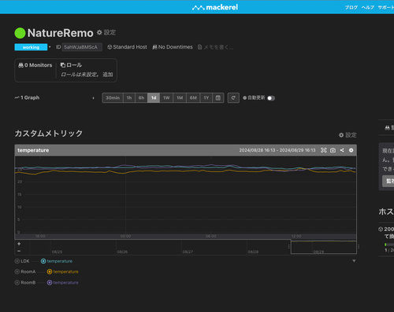The image size is (394, 312).
Task: Share the temperature graph
Action: point(342,150)
